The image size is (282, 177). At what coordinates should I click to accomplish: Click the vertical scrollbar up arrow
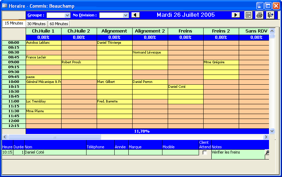(x=272, y=31)
